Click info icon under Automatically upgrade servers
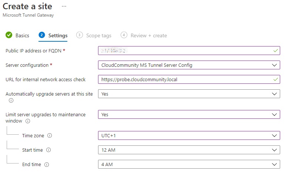The width and height of the screenshot is (292, 186). (11, 100)
